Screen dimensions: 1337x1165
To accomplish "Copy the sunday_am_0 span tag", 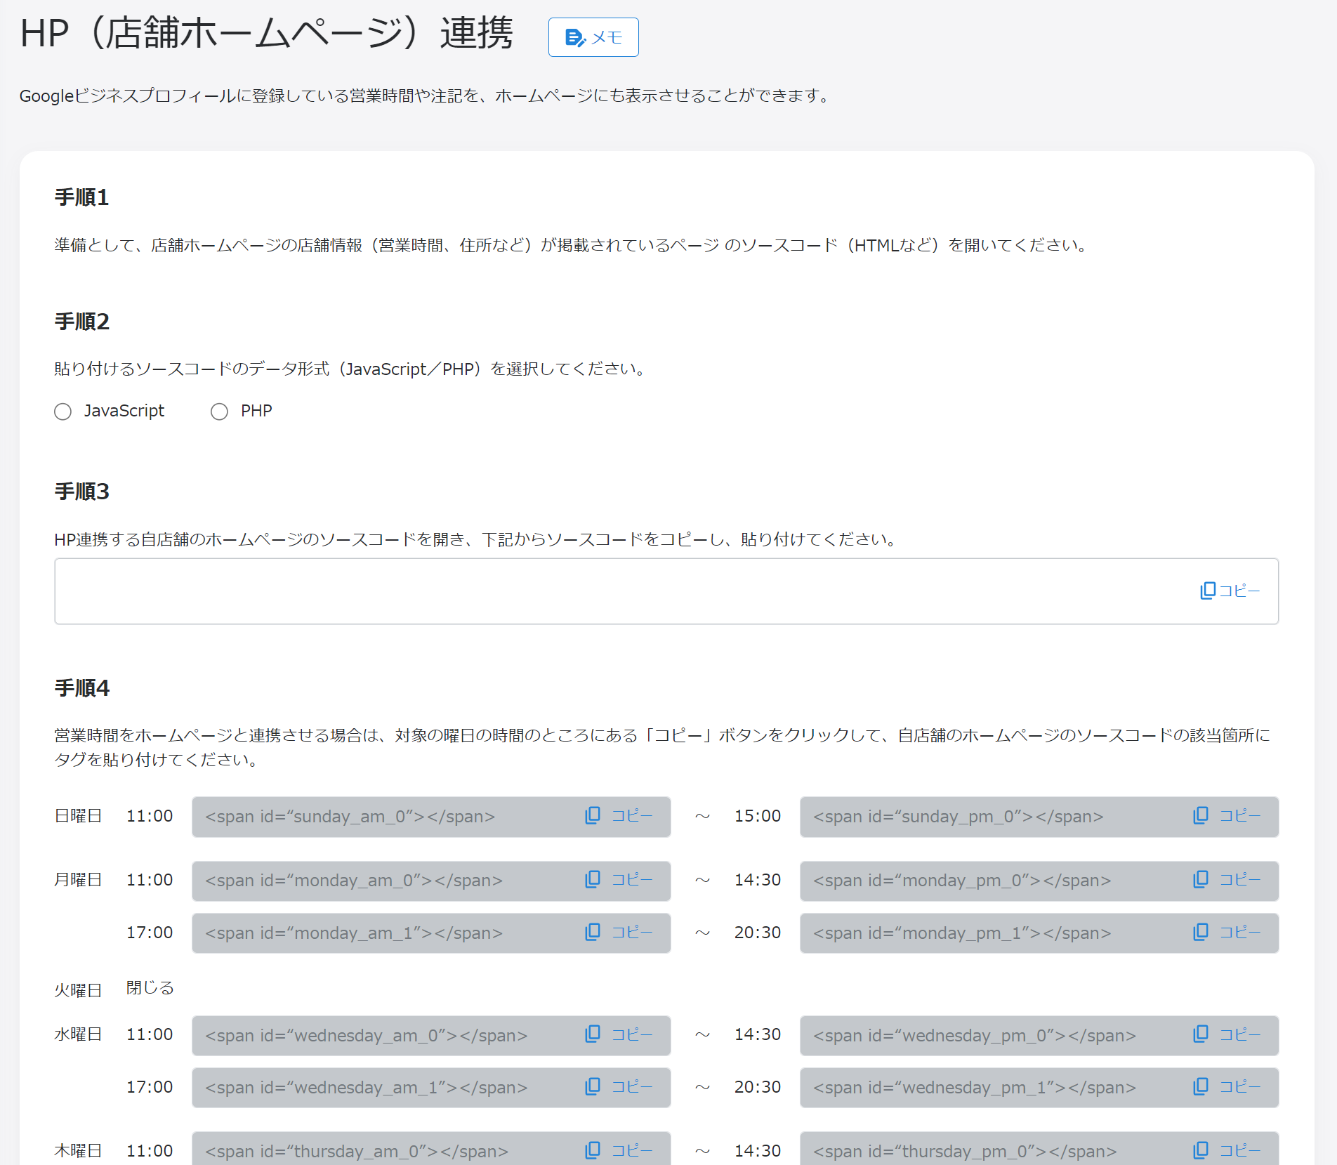I will (619, 816).
